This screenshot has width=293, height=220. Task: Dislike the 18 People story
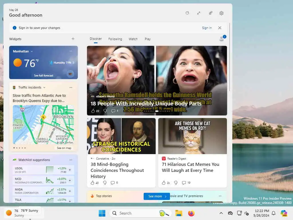(x=105, y=111)
